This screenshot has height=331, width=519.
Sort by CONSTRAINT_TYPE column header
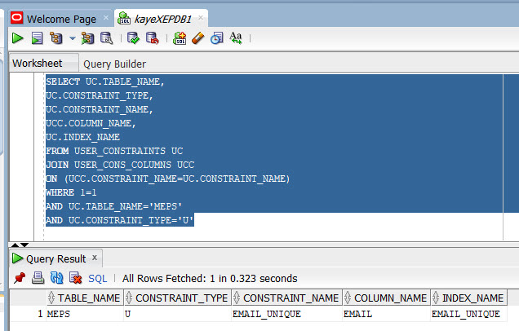tap(177, 298)
